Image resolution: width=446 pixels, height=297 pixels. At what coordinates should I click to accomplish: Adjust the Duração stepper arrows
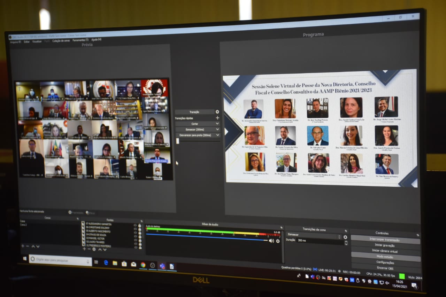pyautogui.click(x=346, y=243)
